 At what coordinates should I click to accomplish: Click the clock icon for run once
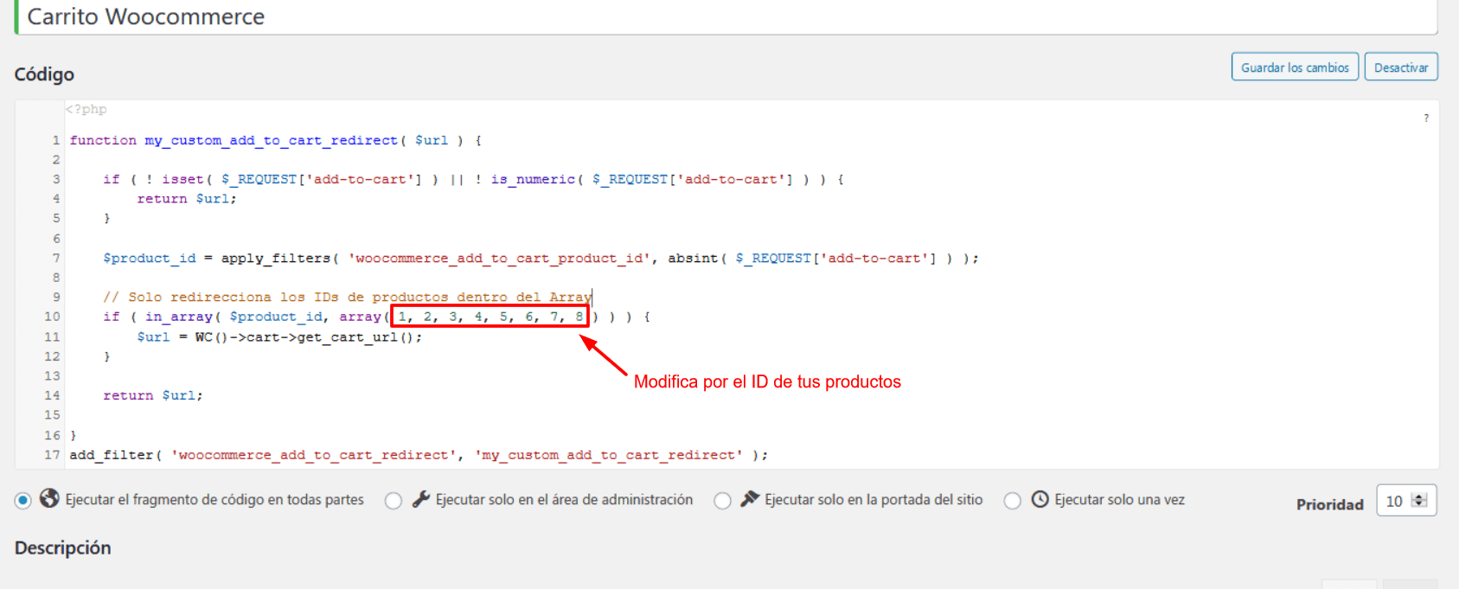[1040, 499]
